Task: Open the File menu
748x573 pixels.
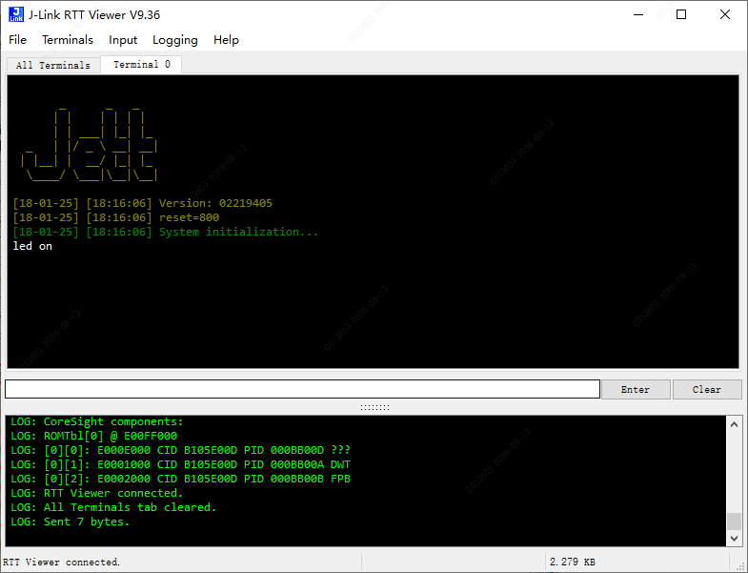Action: point(18,40)
